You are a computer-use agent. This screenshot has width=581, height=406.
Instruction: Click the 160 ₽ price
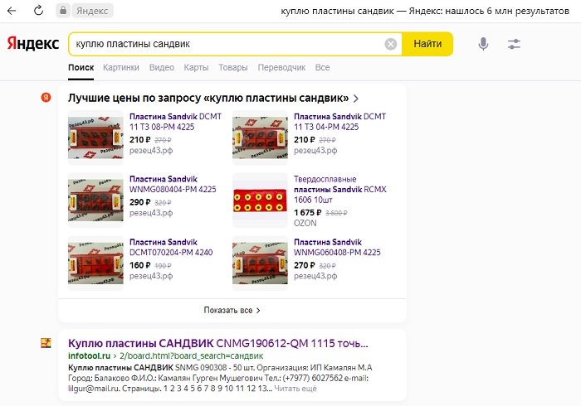coord(140,265)
